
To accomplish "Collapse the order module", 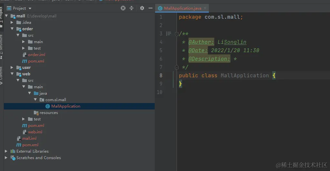I will click(12, 29).
